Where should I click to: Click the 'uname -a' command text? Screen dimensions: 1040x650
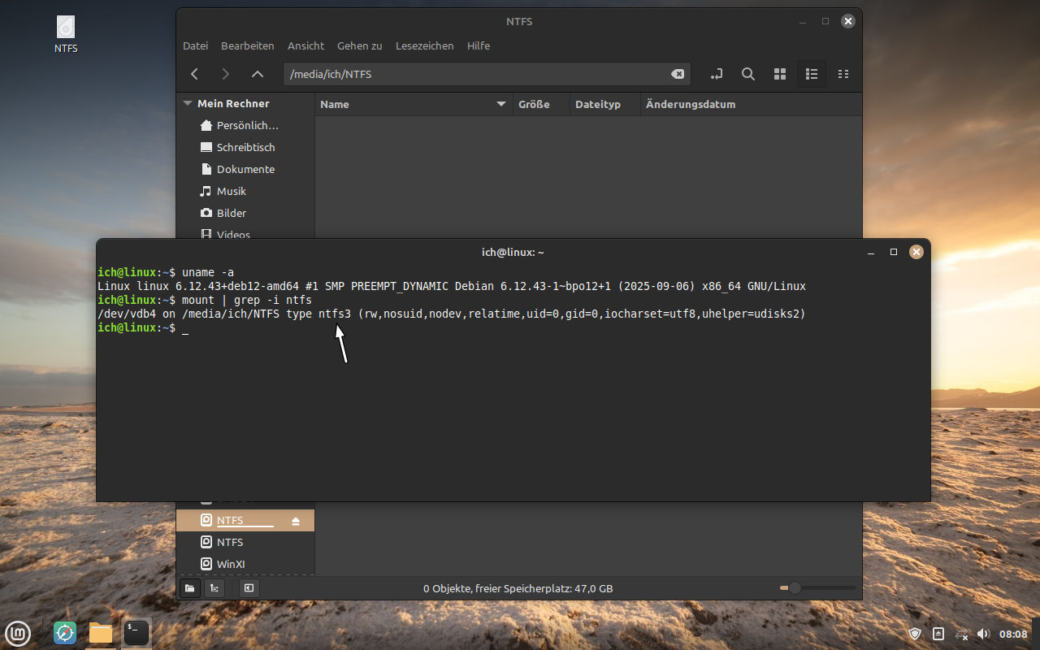(x=208, y=272)
